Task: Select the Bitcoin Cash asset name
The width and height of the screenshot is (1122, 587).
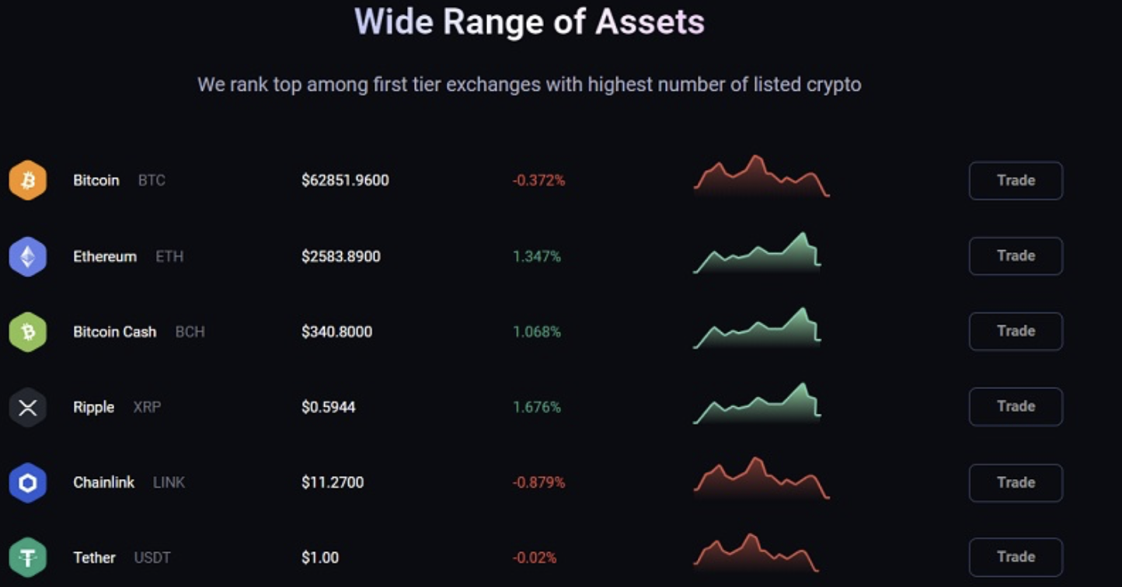Action: coord(114,332)
